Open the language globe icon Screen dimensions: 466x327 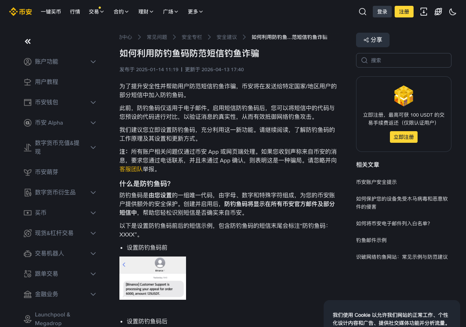coord(438,12)
